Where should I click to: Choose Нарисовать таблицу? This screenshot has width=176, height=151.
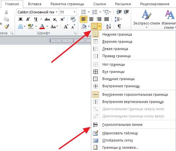coord(133,133)
